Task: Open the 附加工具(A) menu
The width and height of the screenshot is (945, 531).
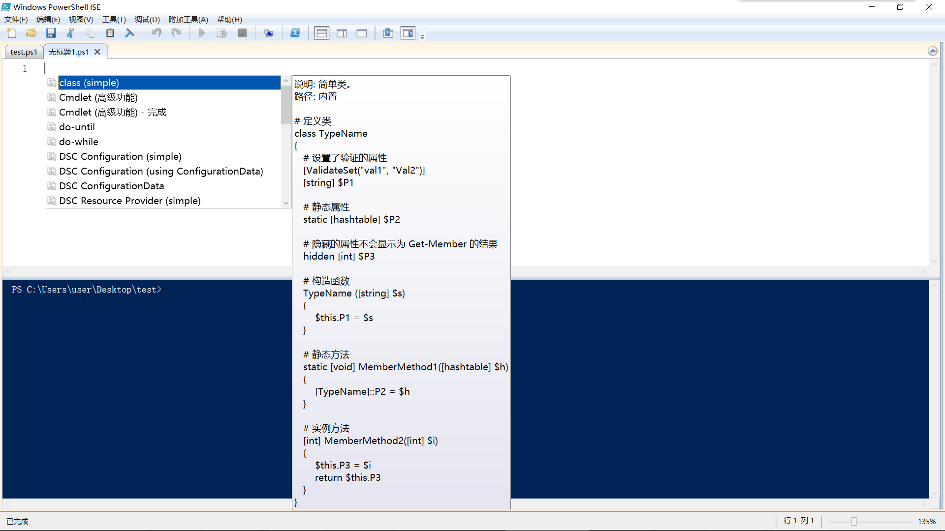Action: coord(189,20)
